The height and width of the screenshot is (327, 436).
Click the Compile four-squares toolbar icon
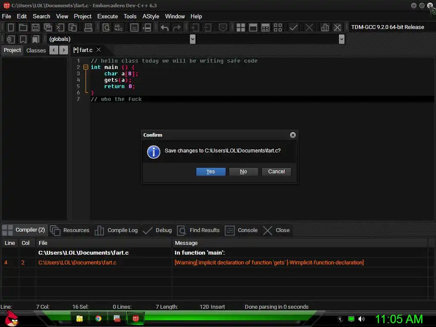[x=241, y=28]
